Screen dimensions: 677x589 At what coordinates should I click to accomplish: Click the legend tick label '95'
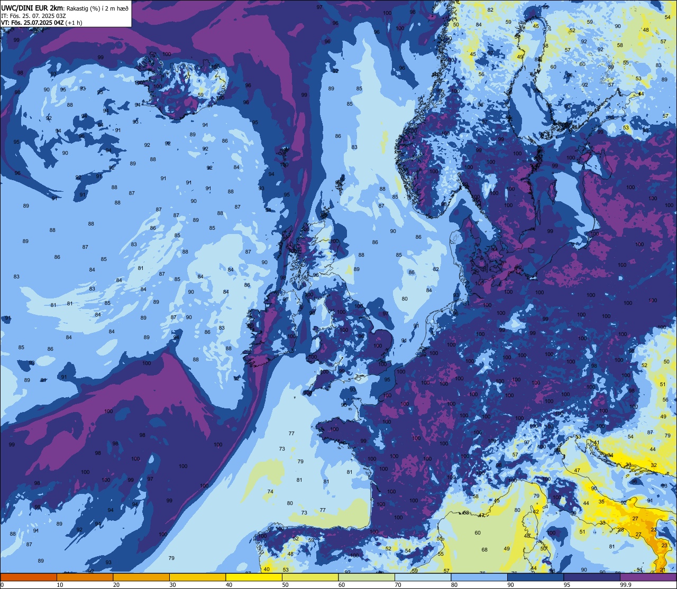pyautogui.click(x=566, y=584)
